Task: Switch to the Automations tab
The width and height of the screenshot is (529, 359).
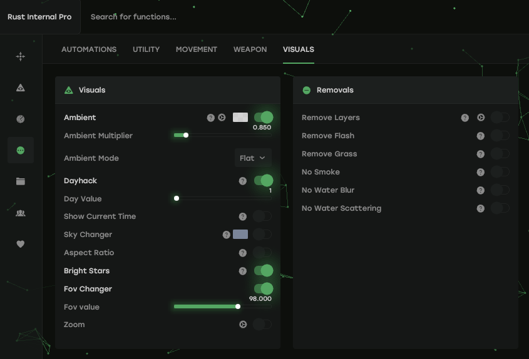Action: [x=89, y=49]
